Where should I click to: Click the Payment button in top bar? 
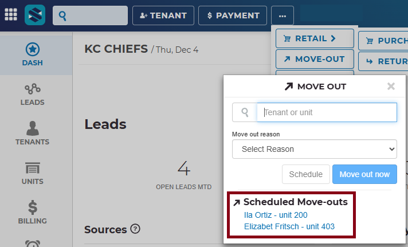coord(233,15)
